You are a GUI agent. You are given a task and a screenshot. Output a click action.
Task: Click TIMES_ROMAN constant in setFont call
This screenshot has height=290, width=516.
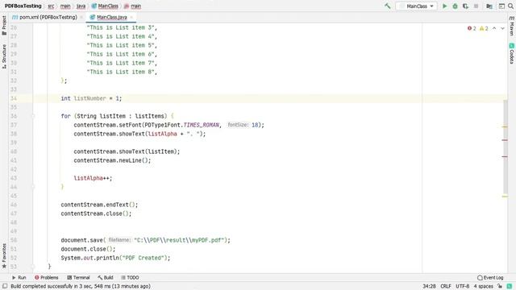(201, 125)
